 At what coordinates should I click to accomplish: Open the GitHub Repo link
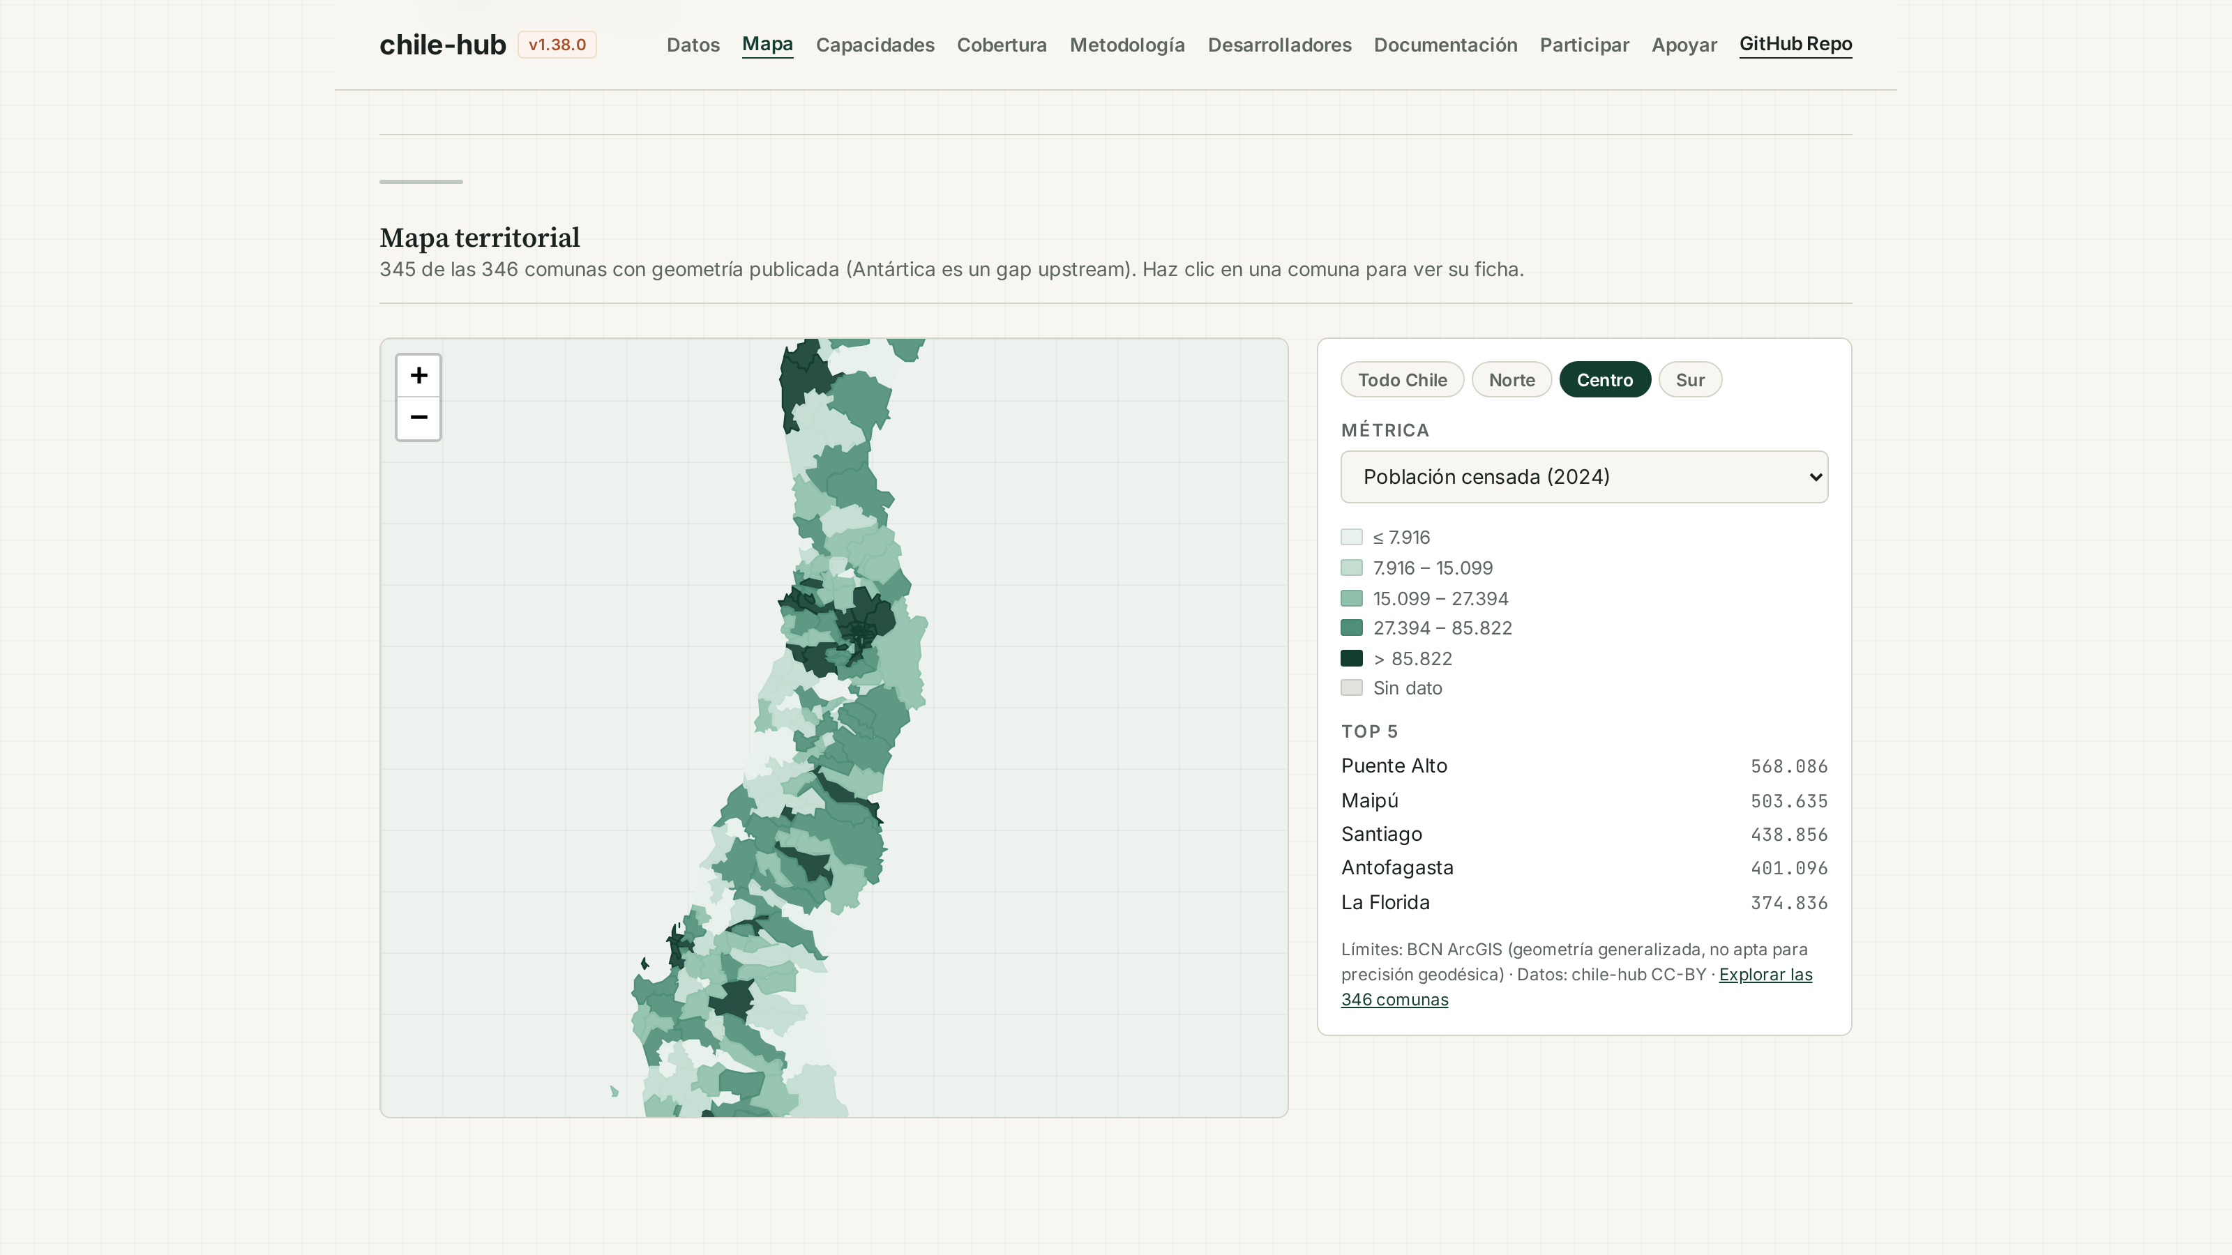1795,44
